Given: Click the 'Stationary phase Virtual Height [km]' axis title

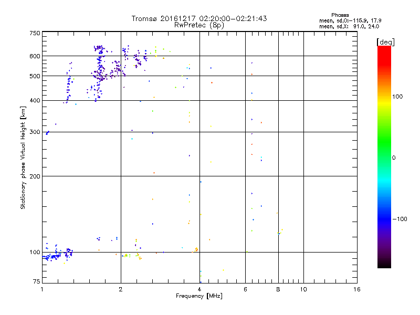Looking at the screenshot, I should point(23,158).
